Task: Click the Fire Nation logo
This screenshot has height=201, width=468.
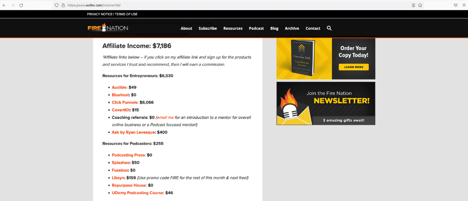Action: [x=108, y=28]
